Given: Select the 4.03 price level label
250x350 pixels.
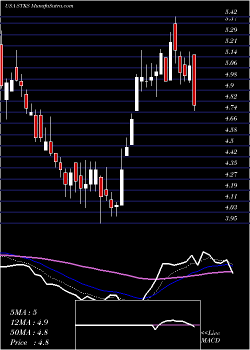Looking at the screenshot, I should tap(231, 207).
